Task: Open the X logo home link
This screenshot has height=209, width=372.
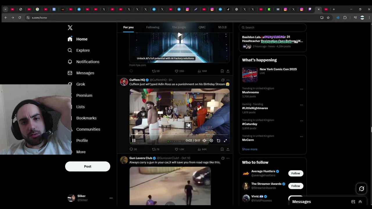Action: click(70, 28)
